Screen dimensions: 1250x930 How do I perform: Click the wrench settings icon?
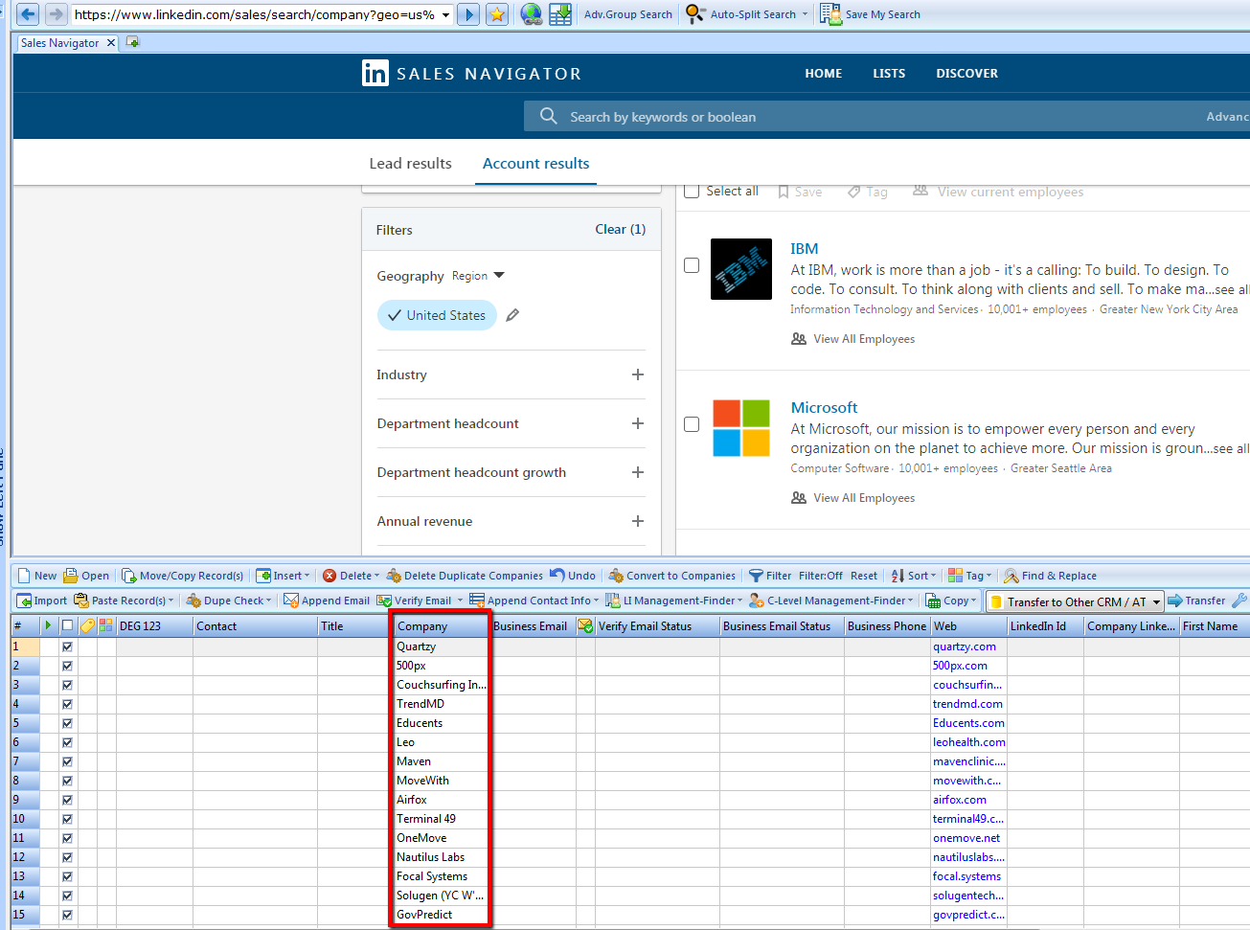(x=1239, y=601)
